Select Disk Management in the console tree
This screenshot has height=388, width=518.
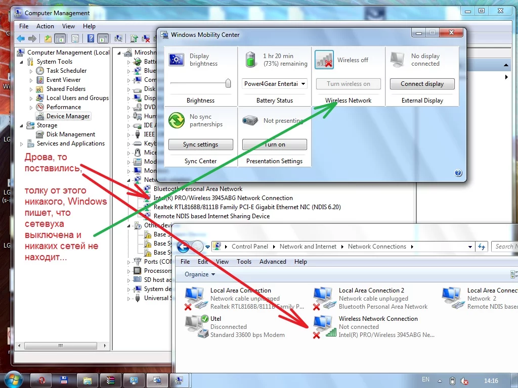(x=71, y=134)
